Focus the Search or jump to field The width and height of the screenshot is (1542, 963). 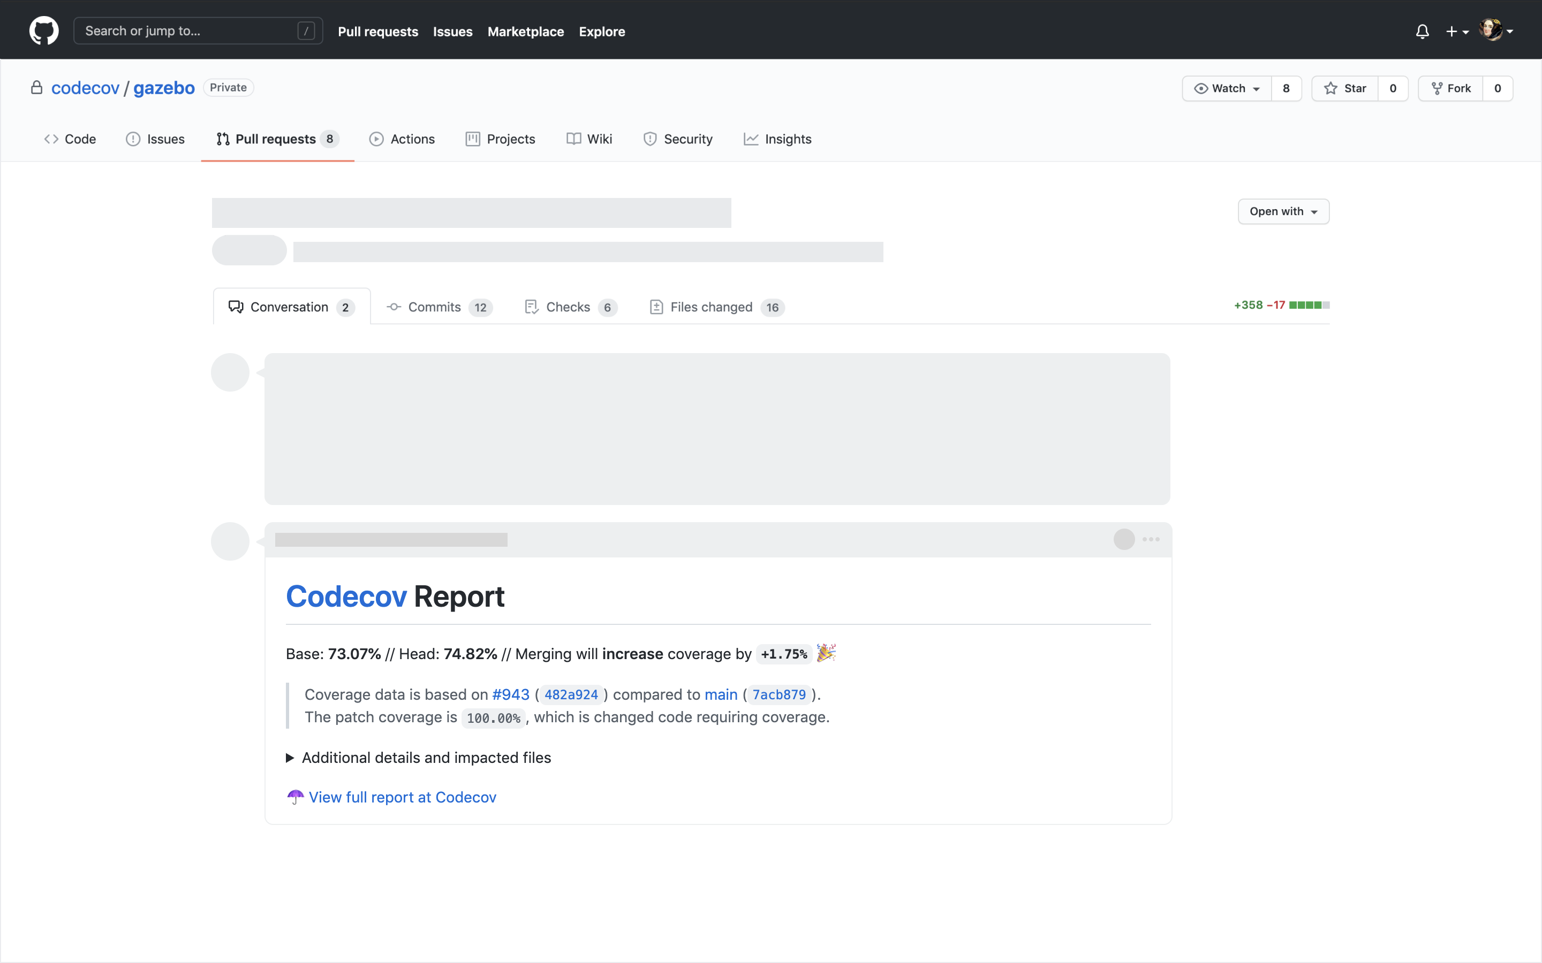click(x=198, y=30)
